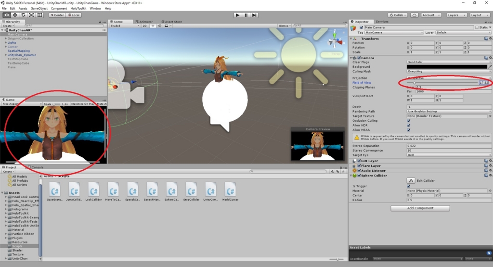Toggle the Local orientation button
This screenshot has height=267, width=493.
pyautogui.click(x=74, y=15)
